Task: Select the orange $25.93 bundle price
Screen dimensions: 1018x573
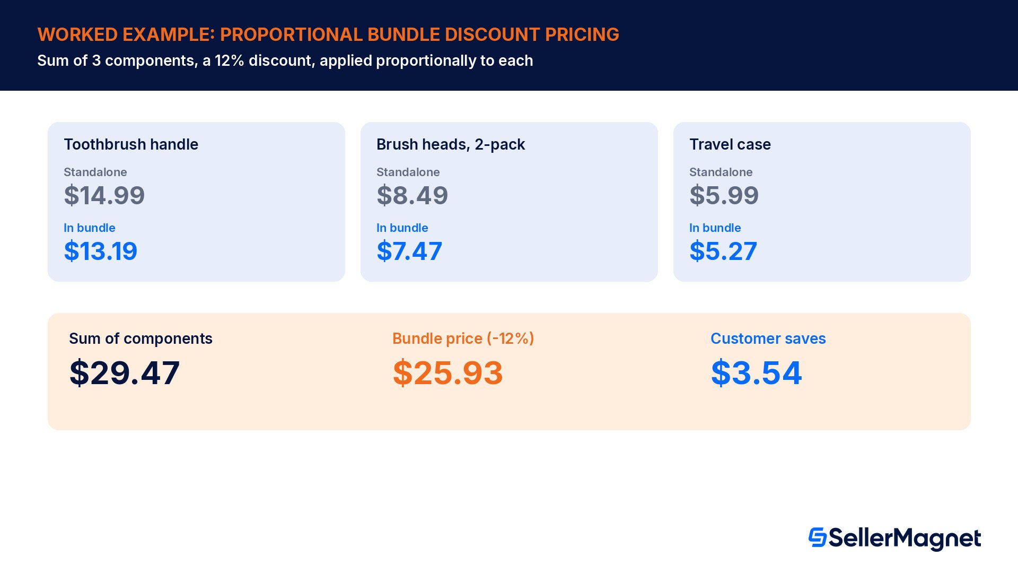Action: 448,372
